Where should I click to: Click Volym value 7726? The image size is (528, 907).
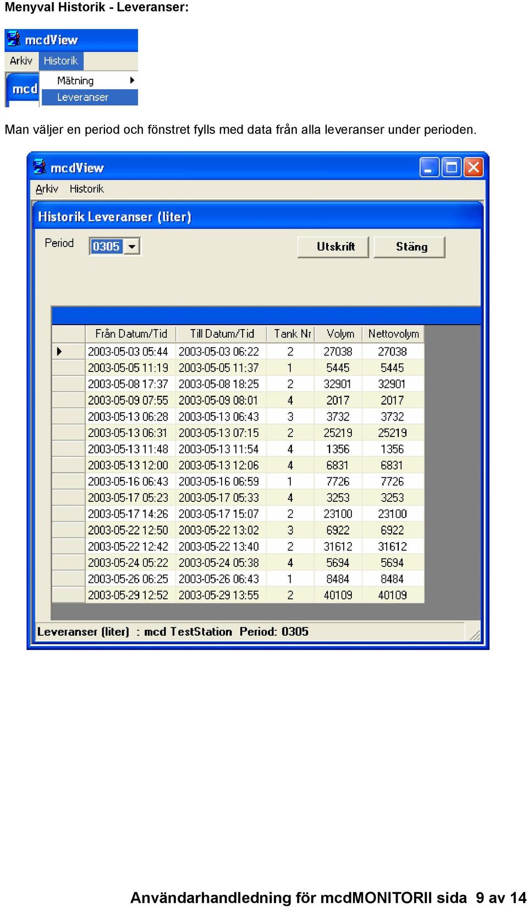click(338, 481)
